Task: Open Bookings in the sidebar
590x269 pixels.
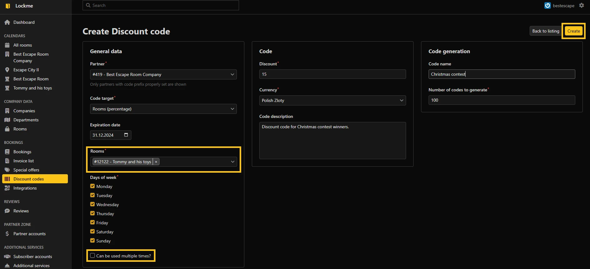Action: [x=22, y=152]
